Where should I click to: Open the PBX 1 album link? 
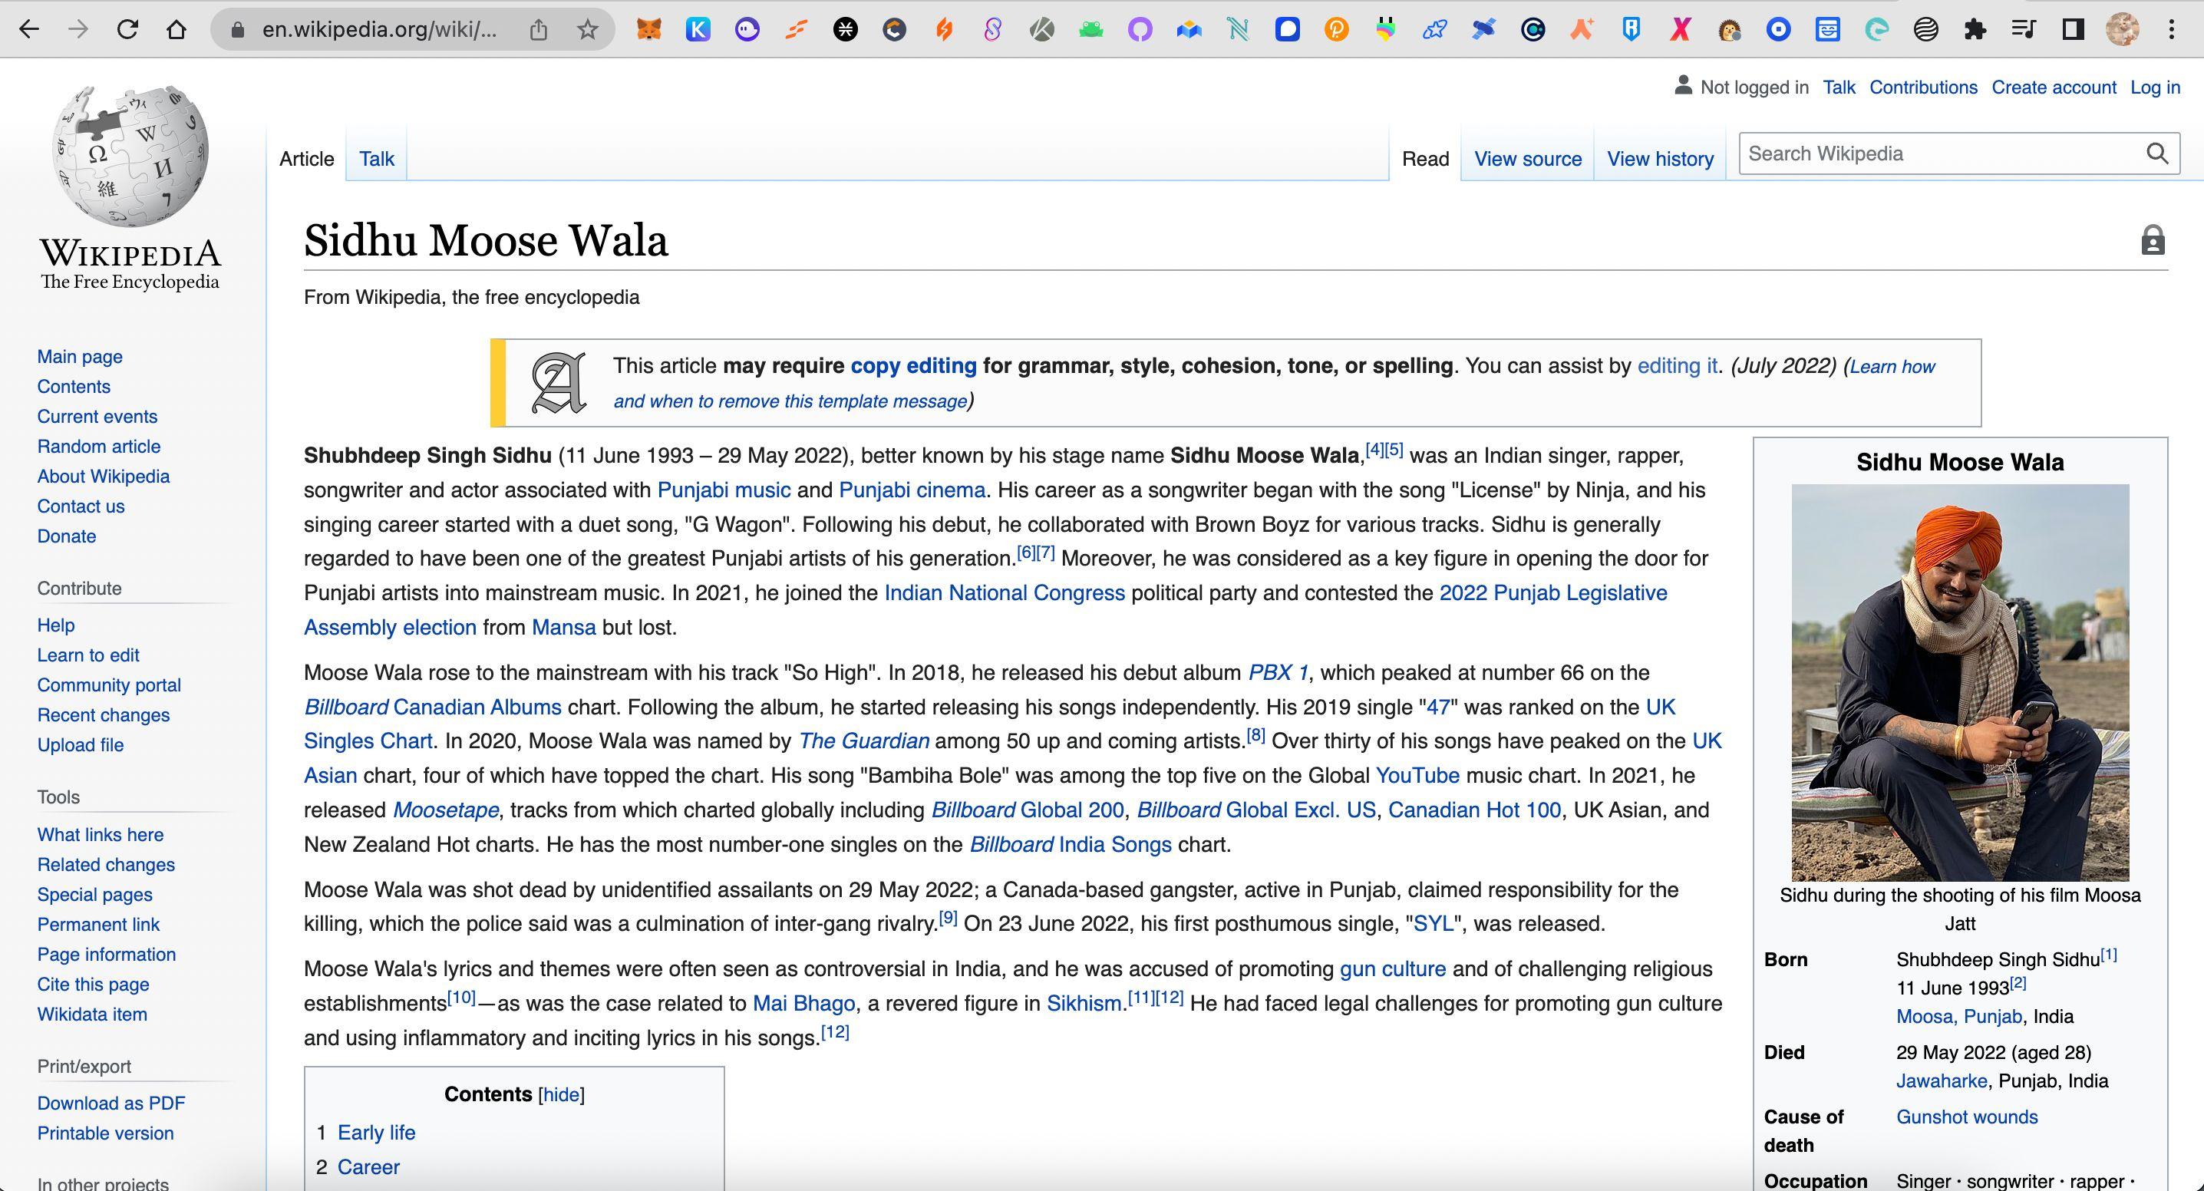coord(1279,672)
